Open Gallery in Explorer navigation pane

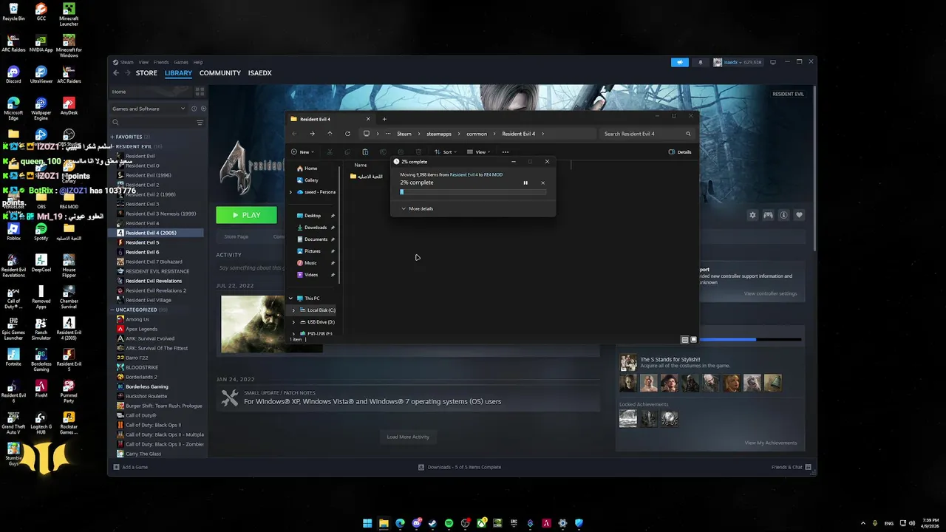click(x=311, y=180)
